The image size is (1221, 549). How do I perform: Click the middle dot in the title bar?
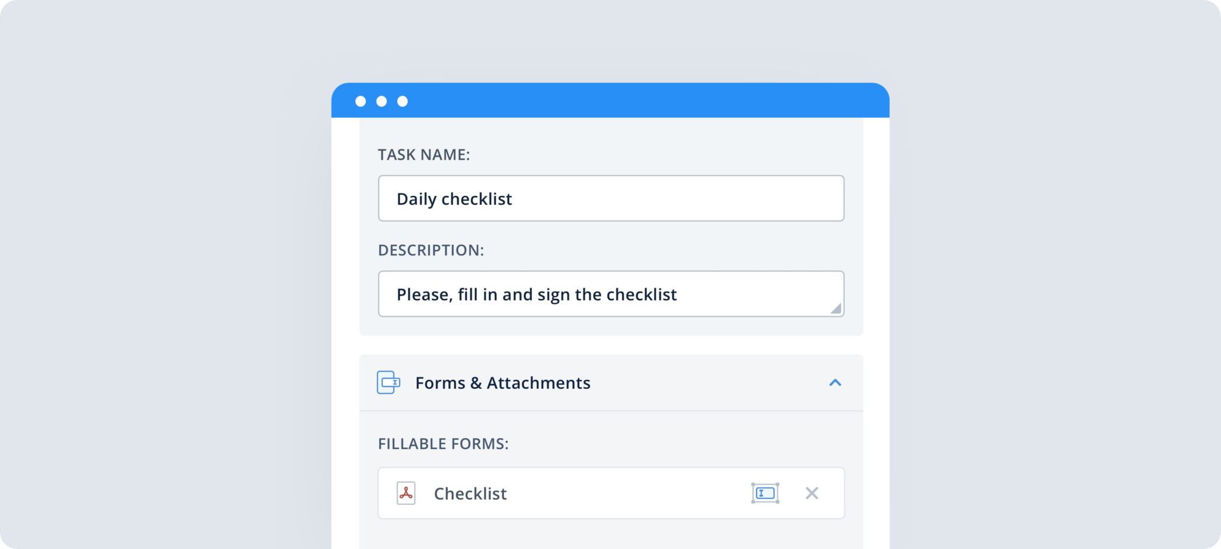pyautogui.click(x=382, y=101)
